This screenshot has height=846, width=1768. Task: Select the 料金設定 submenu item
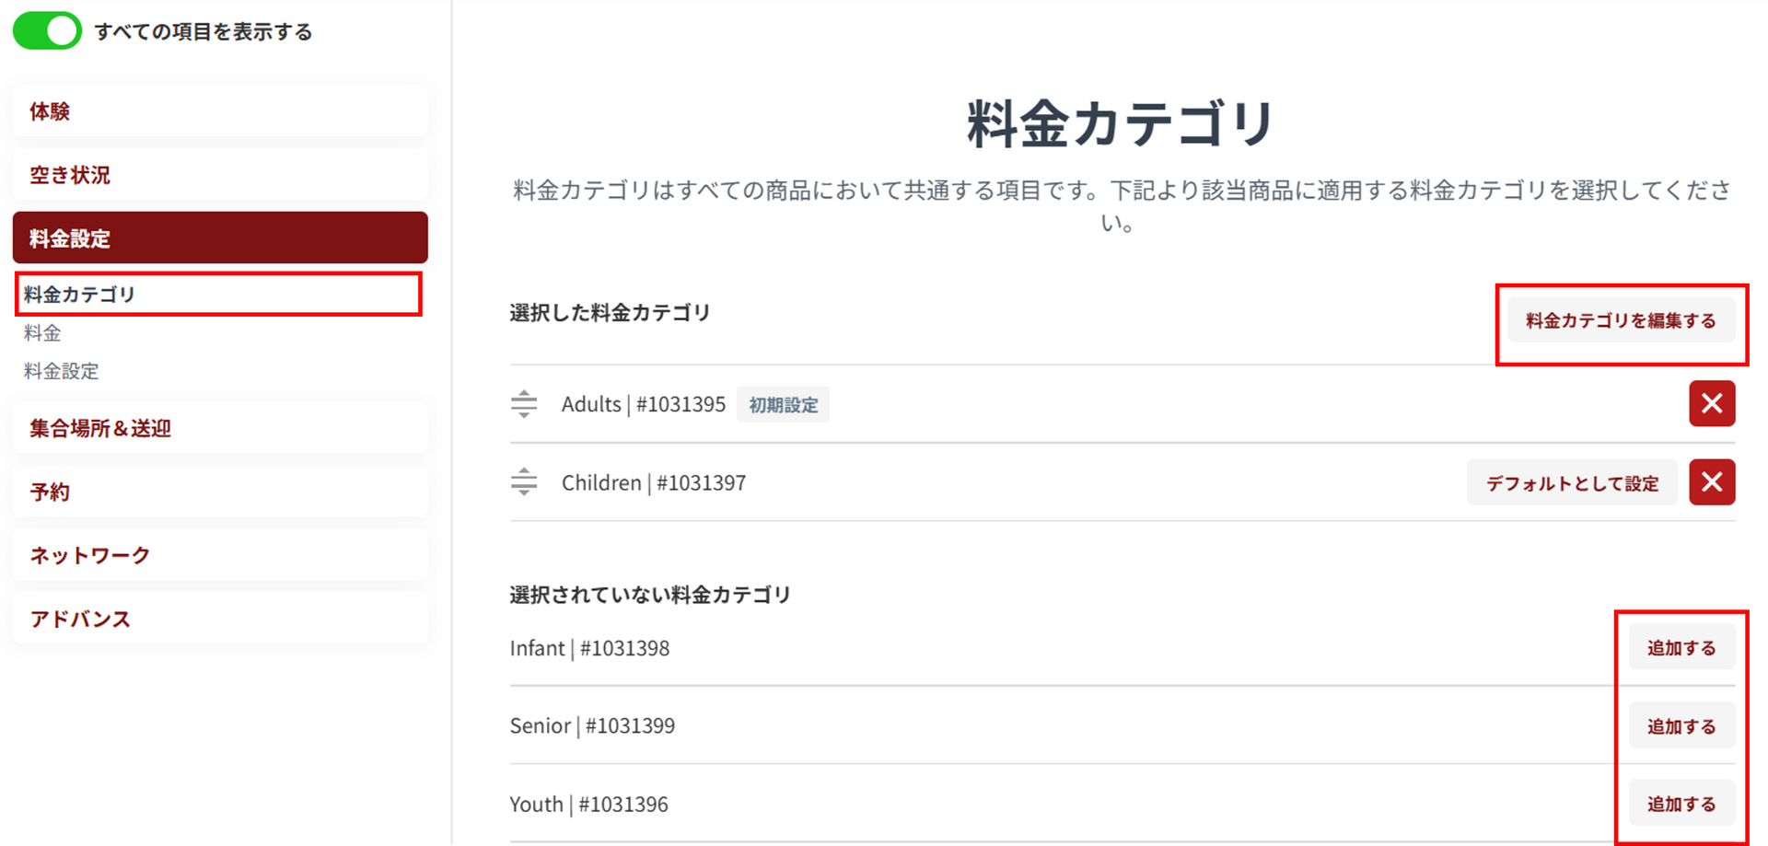click(61, 371)
